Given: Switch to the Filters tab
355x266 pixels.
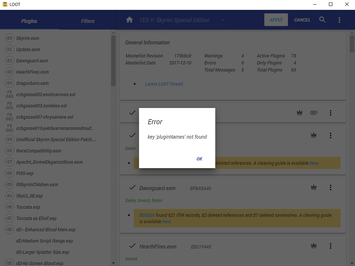Looking at the screenshot, I should click(x=88, y=21).
